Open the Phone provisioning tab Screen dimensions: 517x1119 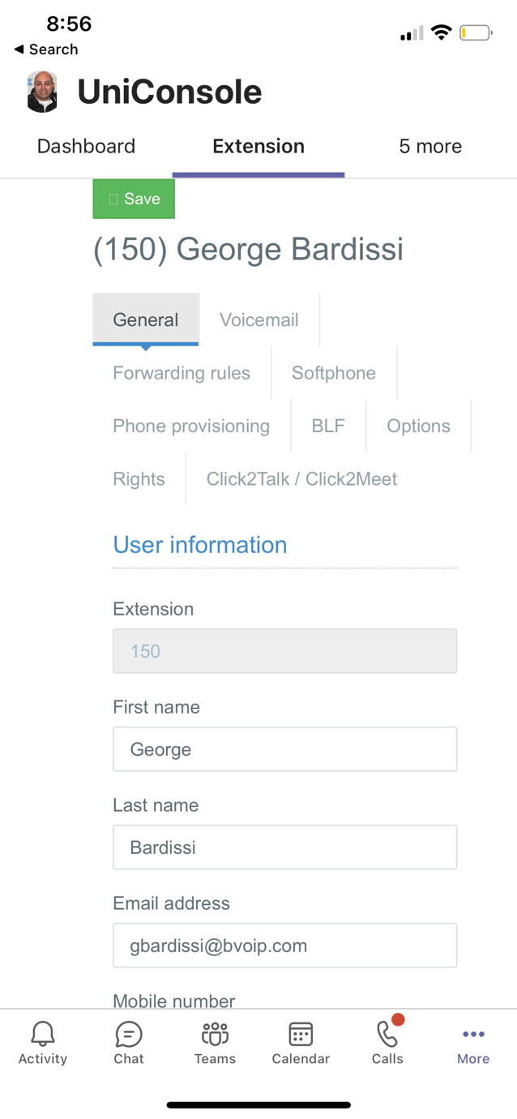click(x=191, y=426)
